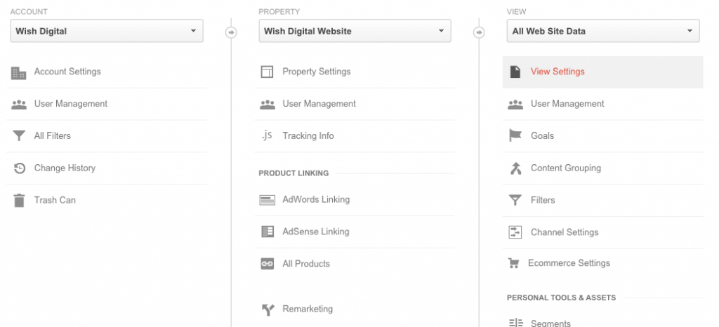This screenshot has height=327, width=719.
Task: Click the AdWords Linking icon
Action: pyautogui.click(x=268, y=200)
